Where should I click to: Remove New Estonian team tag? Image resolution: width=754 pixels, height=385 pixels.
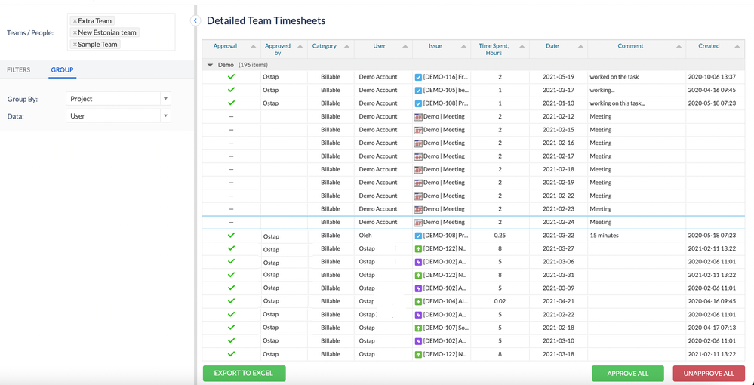(75, 32)
